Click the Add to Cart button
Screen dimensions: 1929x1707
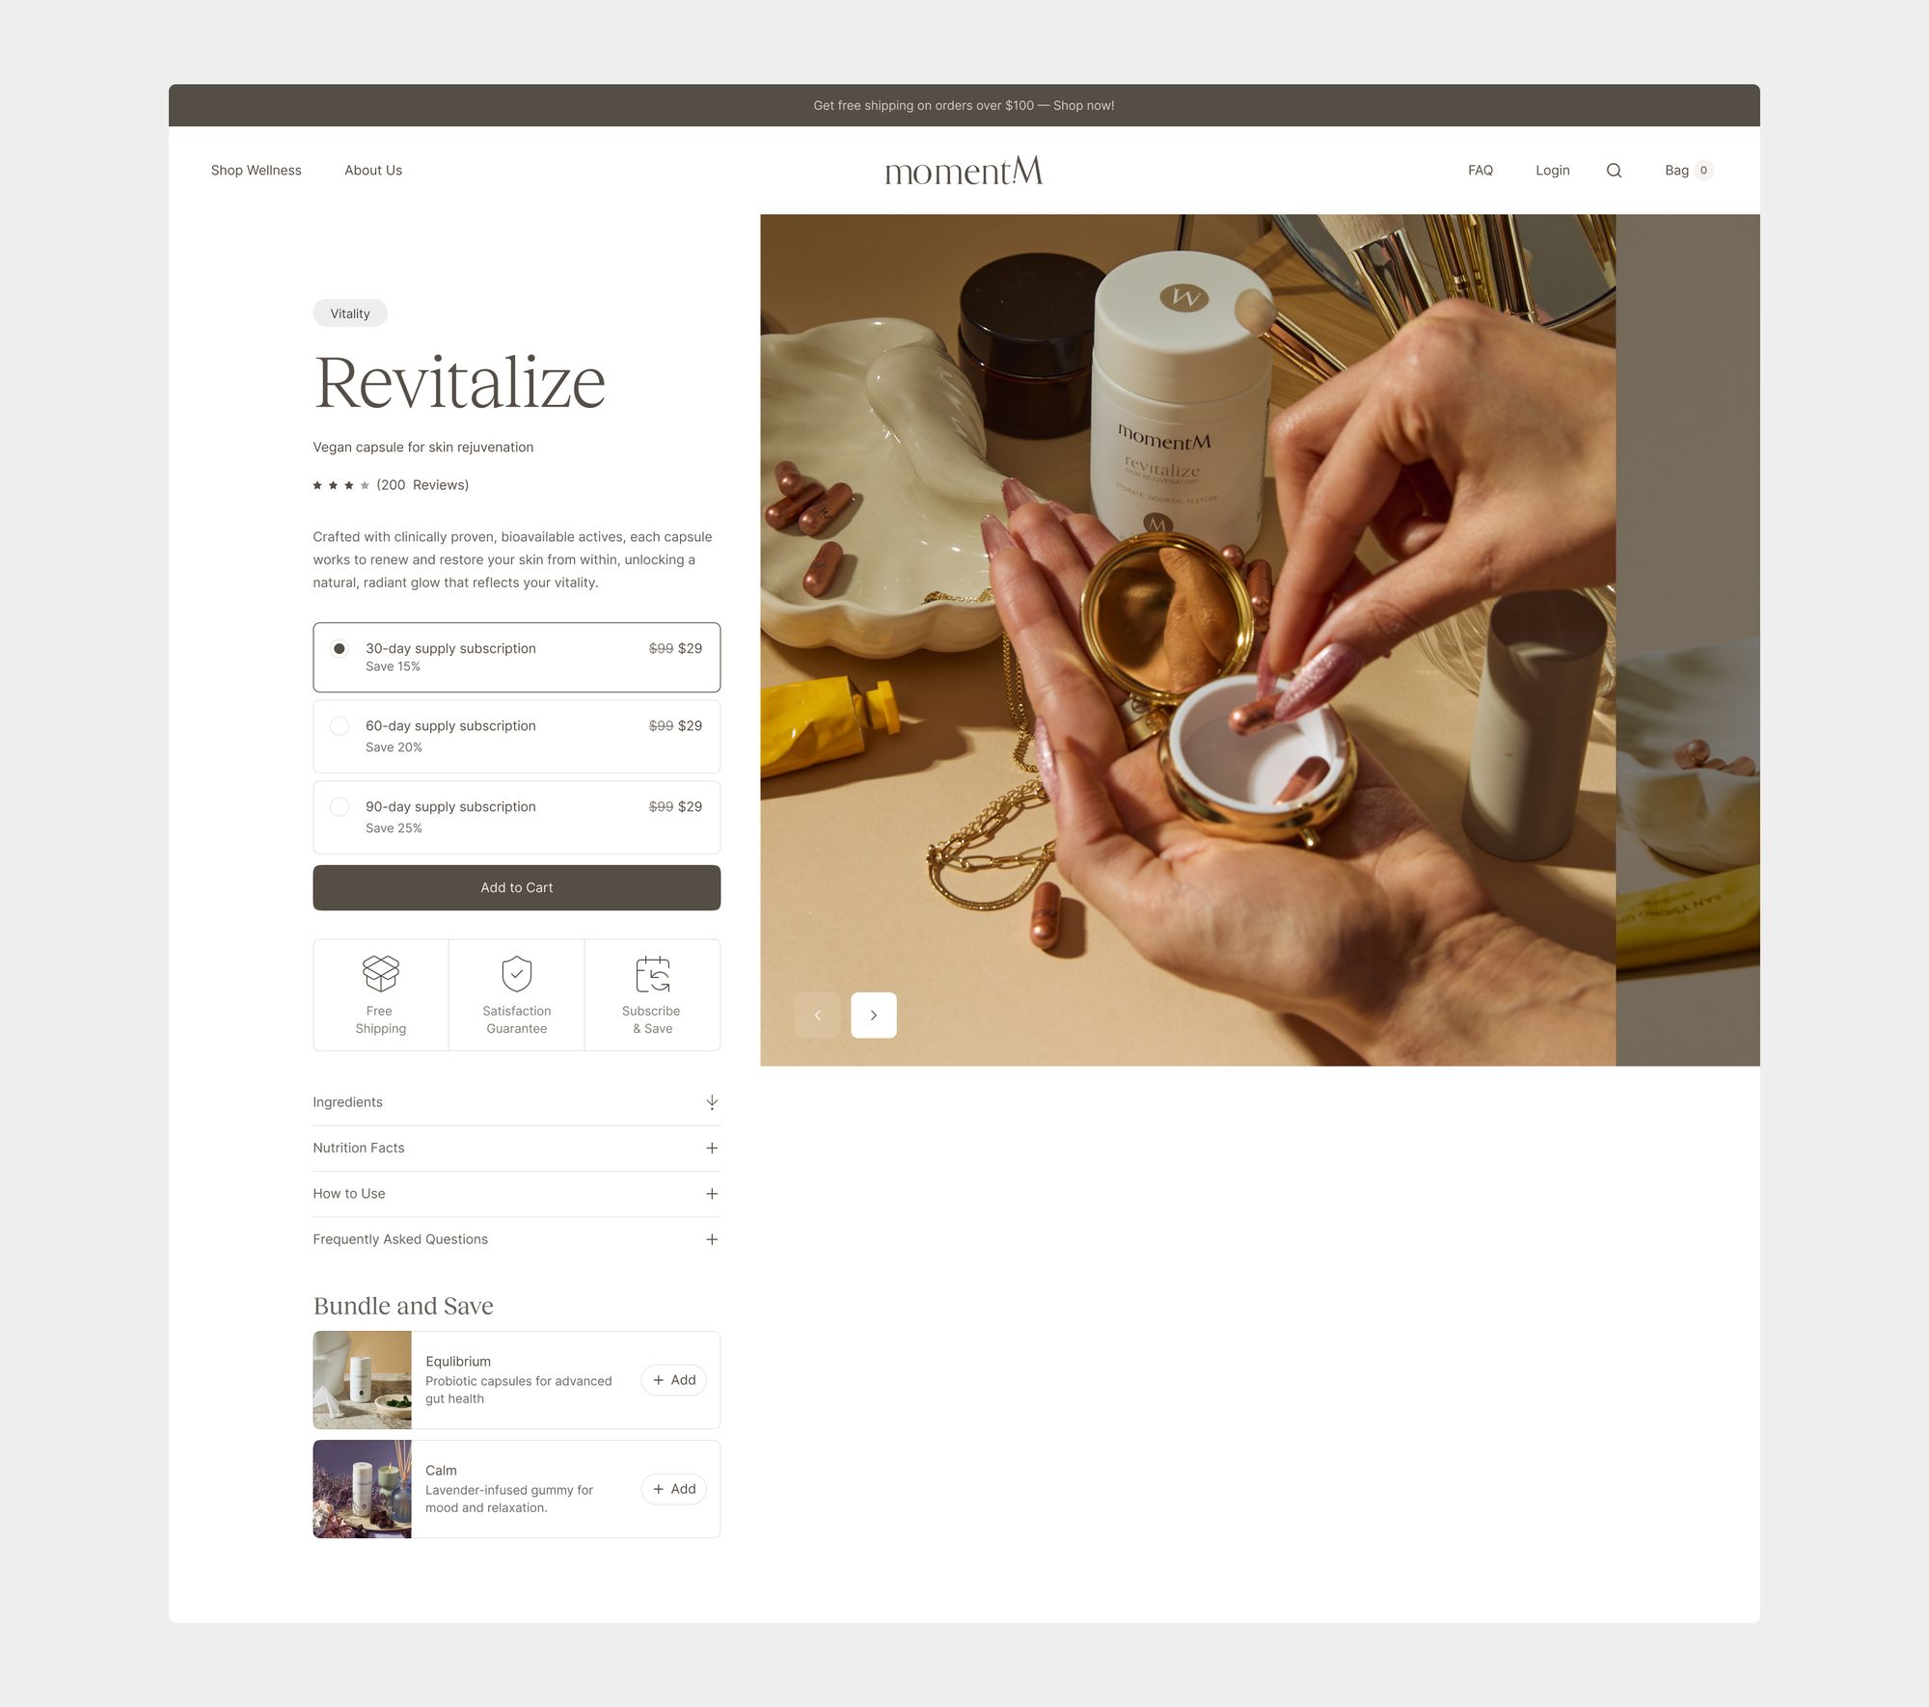pos(516,887)
